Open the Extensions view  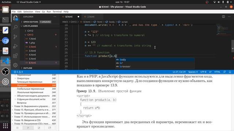pos(15,56)
